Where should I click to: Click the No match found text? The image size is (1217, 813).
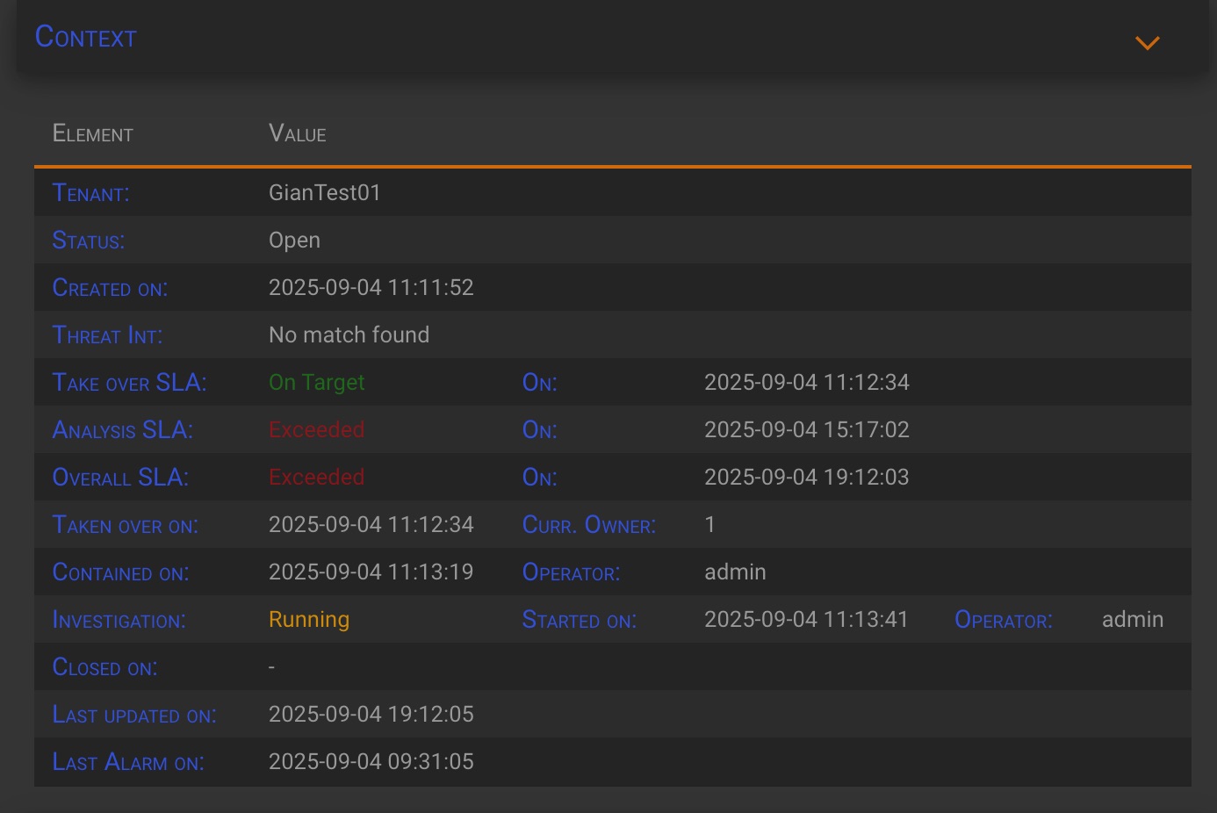[x=349, y=335]
